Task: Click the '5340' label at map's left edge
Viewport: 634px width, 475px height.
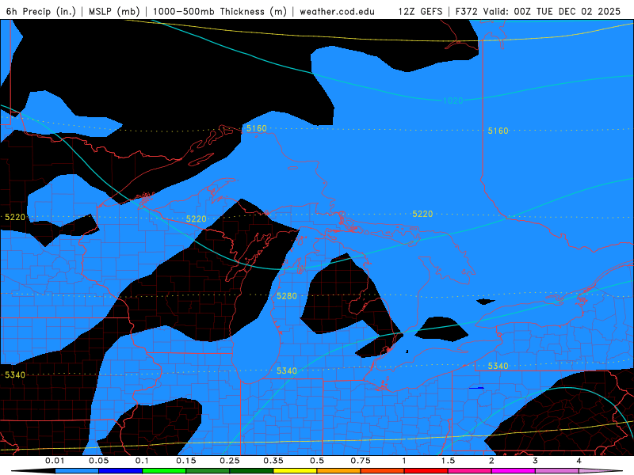Action: coord(15,374)
